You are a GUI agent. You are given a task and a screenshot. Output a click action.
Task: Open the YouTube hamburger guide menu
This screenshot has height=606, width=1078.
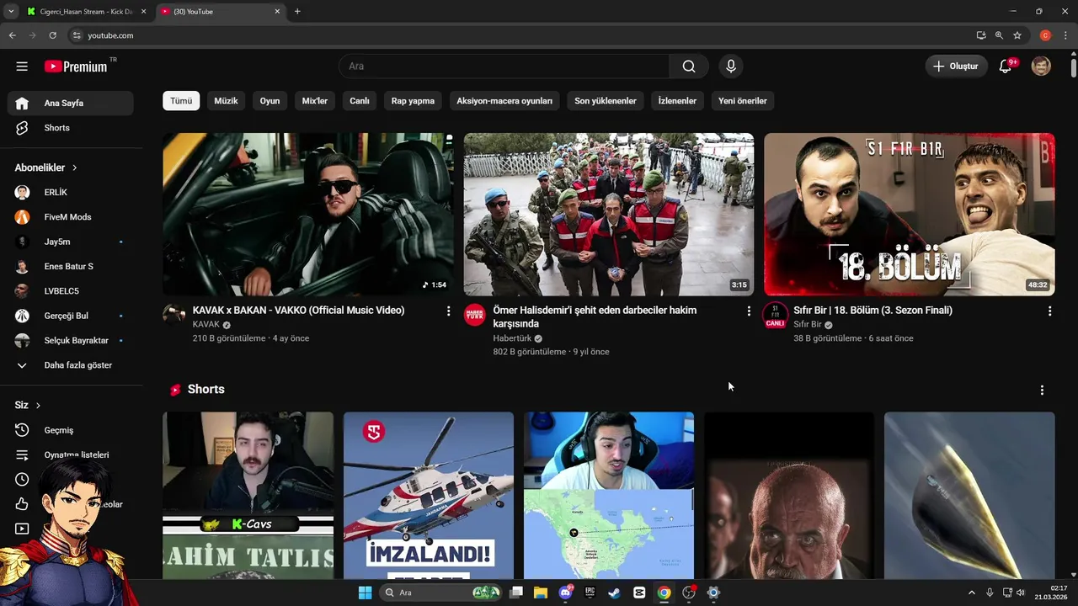22,66
